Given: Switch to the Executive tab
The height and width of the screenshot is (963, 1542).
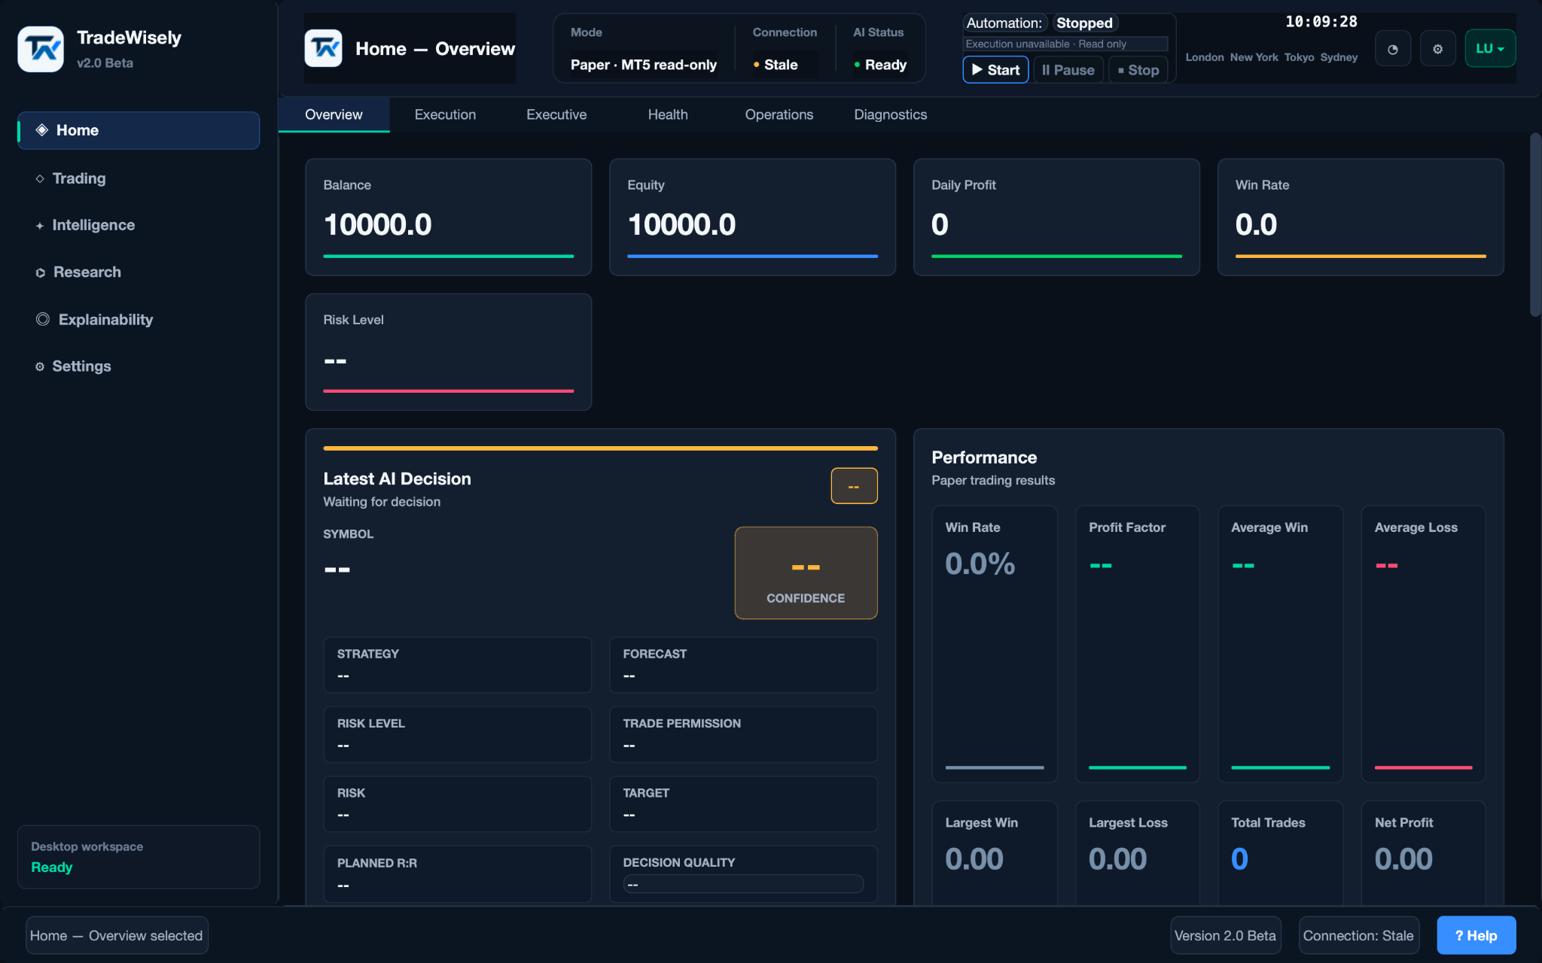Looking at the screenshot, I should click(556, 114).
